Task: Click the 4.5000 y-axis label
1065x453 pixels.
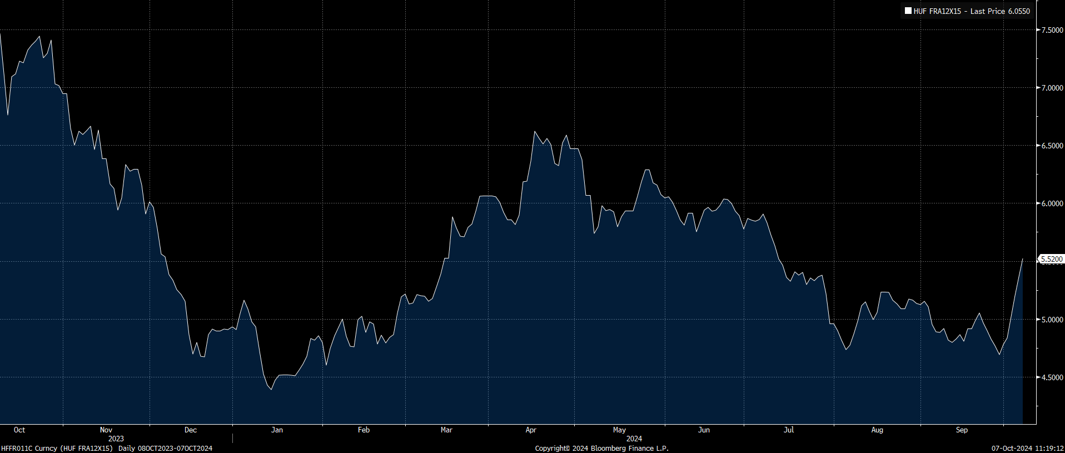Action: (1052, 377)
